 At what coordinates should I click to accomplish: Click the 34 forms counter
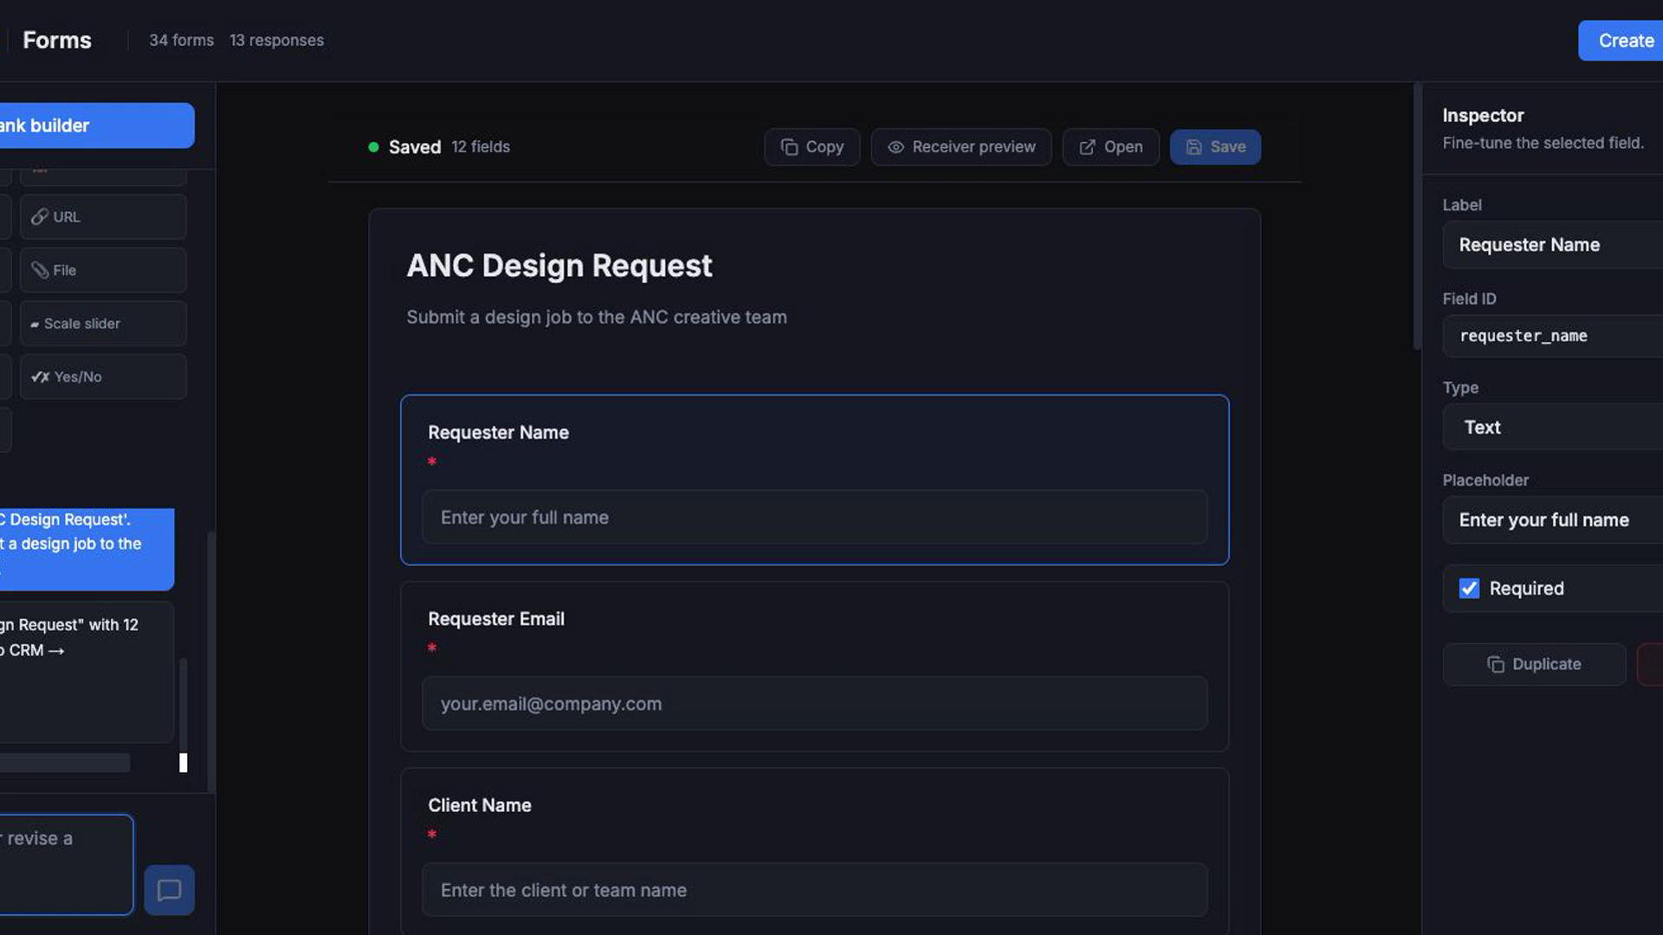(x=181, y=41)
